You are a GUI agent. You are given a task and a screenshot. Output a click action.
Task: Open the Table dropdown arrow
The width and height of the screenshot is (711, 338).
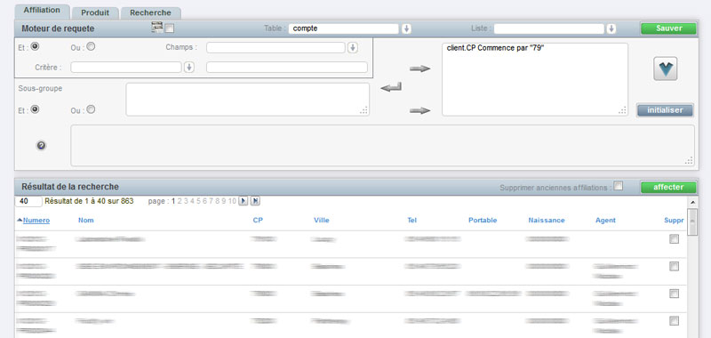(x=407, y=28)
